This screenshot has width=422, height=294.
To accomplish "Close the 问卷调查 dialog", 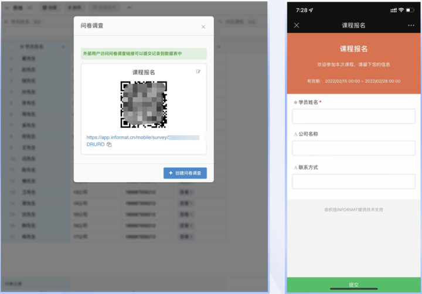I will click(x=203, y=26).
